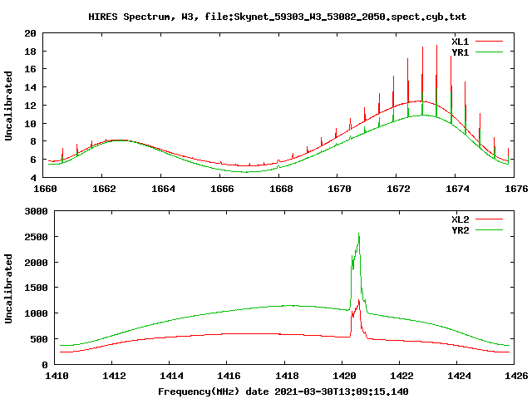Click the 1660 x-axis tick label
Screen dimensions: 532x399
click(x=45, y=189)
